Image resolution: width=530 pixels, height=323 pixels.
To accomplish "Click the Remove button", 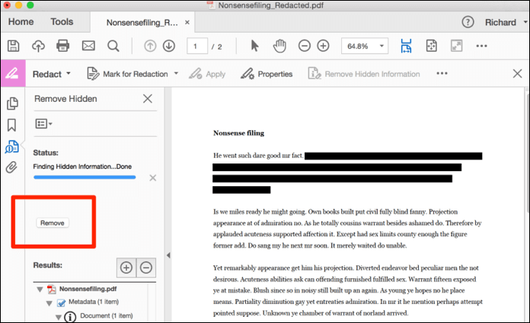I will (x=53, y=223).
